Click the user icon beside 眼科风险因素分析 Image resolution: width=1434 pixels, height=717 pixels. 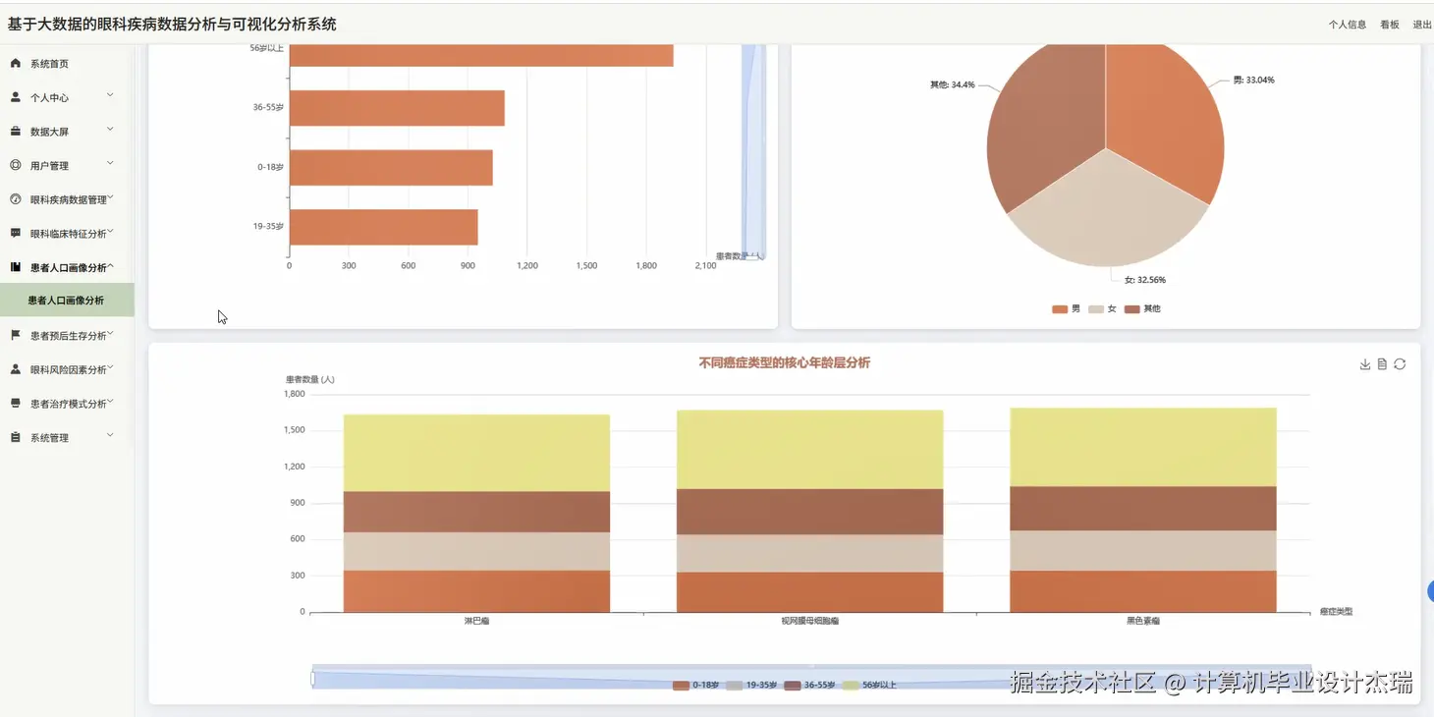[x=16, y=369]
